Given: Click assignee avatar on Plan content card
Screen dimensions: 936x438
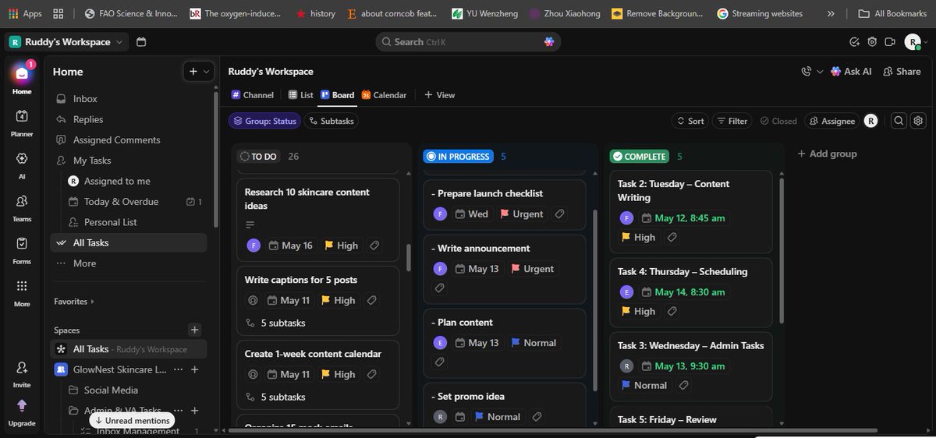Looking at the screenshot, I should click(441, 343).
